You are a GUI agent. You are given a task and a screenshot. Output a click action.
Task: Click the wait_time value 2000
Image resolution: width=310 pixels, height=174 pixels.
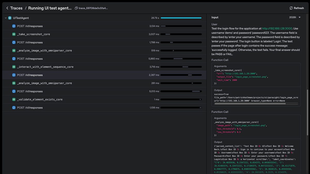point(234,80)
